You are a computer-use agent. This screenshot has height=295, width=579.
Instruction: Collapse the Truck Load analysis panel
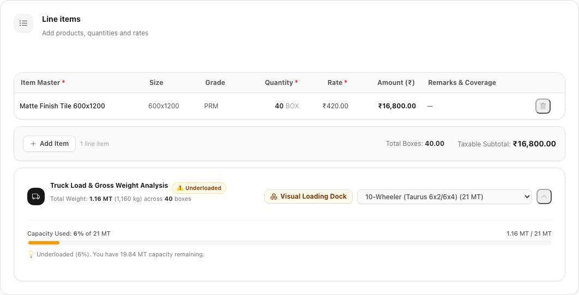[x=544, y=196]
